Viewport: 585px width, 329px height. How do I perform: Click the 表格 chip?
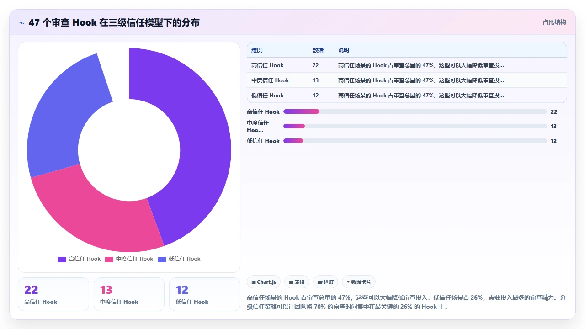297,282
